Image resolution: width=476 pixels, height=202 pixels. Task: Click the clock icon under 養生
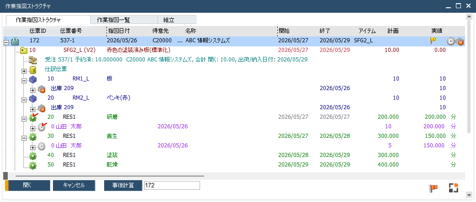pos(42,146)
